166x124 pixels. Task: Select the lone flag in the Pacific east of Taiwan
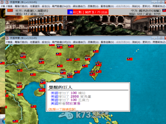(x=130, y=59)
